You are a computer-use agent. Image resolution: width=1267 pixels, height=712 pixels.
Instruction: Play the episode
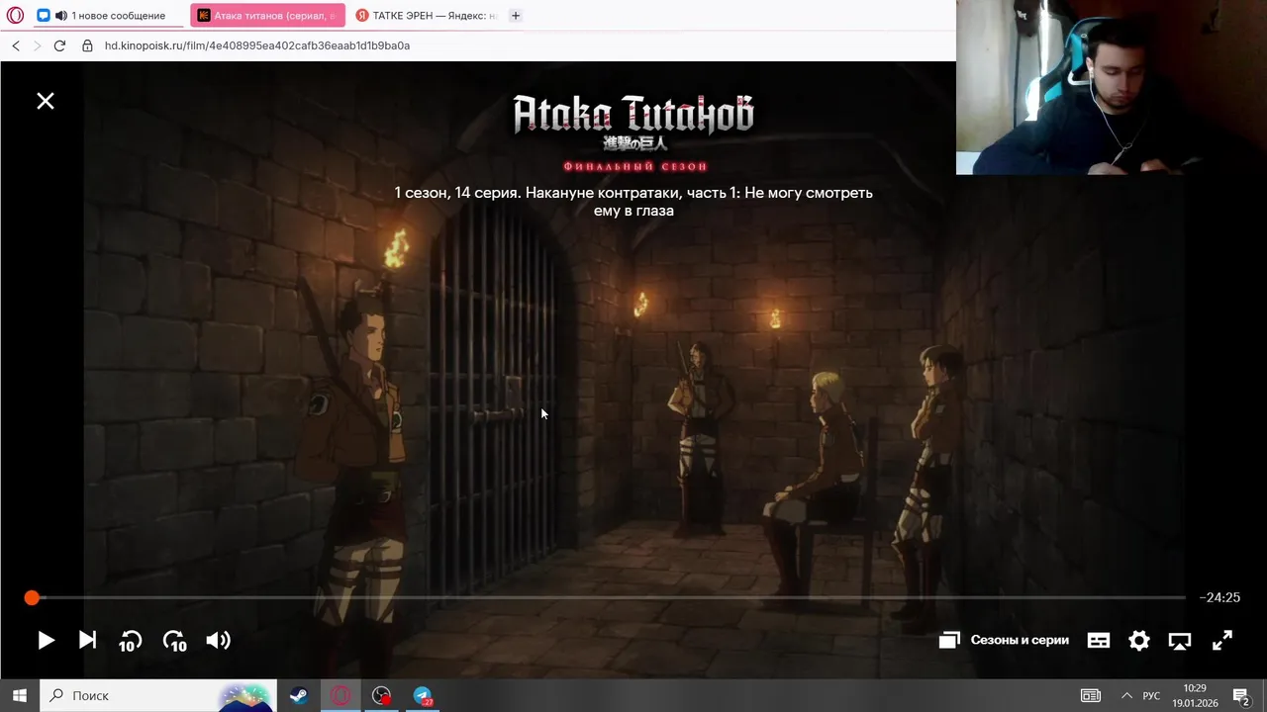point(47,641)
